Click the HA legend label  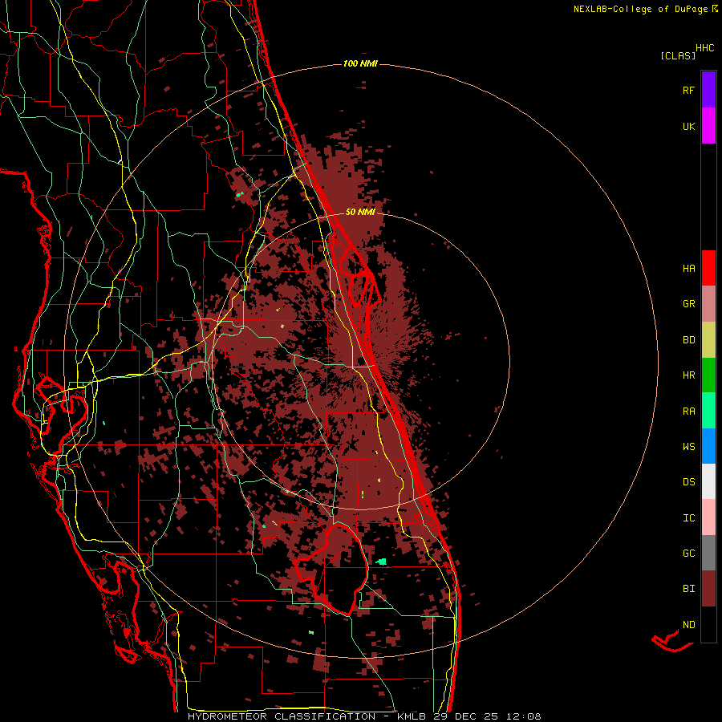coord(688,268)
